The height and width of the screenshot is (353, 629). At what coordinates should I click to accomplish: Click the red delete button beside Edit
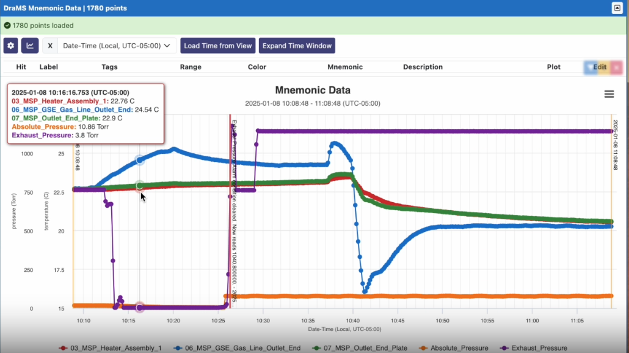click(616, 67)
